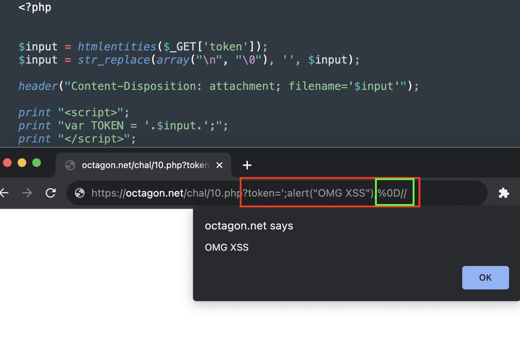Click the header Content-Disposition code line
This screenshot has height=342, width=520.
pos(218,86)
